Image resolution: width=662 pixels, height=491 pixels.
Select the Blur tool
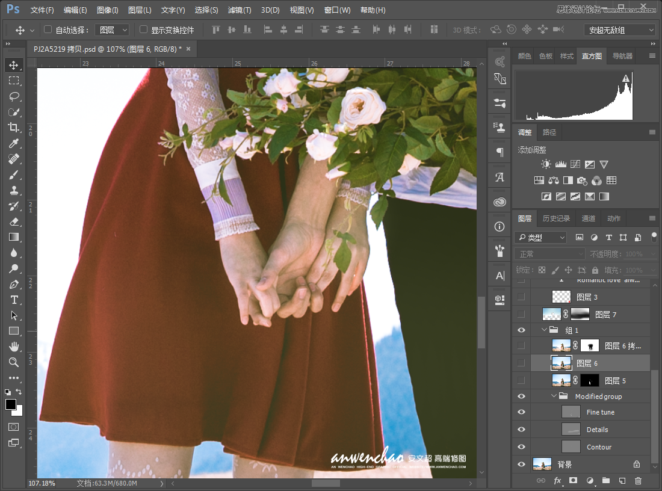click(13, 253)
